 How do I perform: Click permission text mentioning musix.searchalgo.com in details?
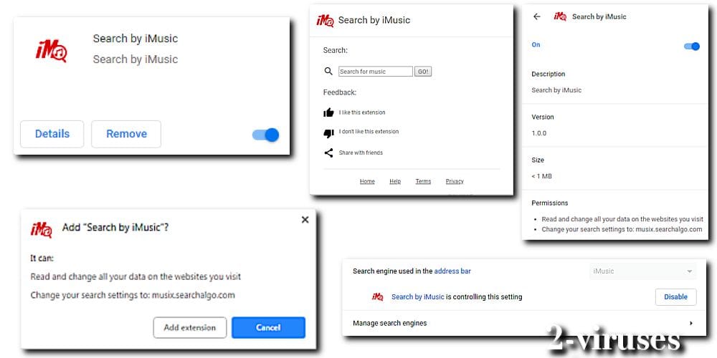pos(622,229)
